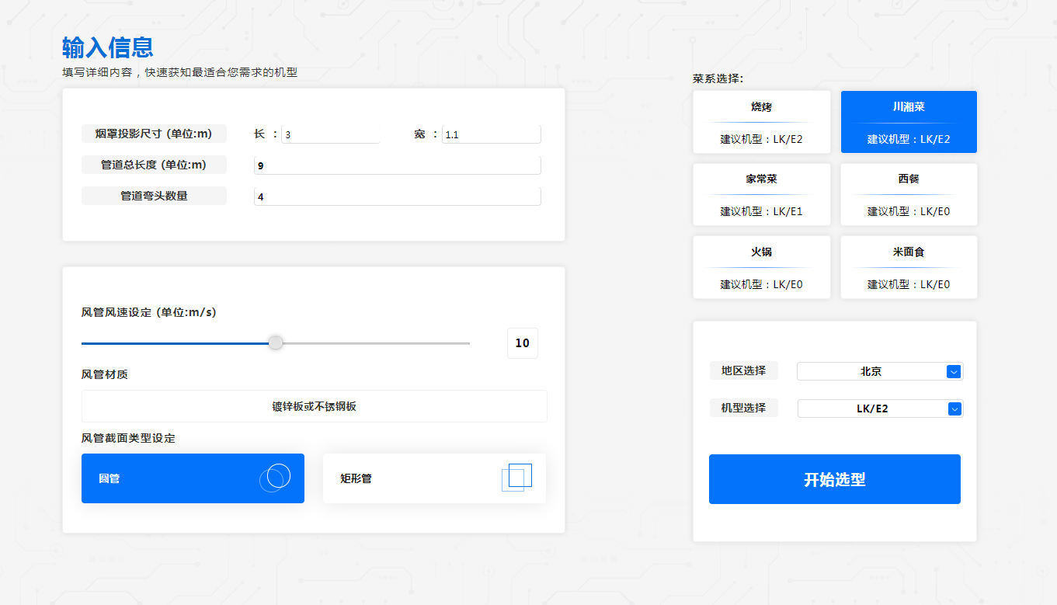1057x605 pixels.
Task: Select the 圆管 duct section type
Action: click(x=193, y=478)
